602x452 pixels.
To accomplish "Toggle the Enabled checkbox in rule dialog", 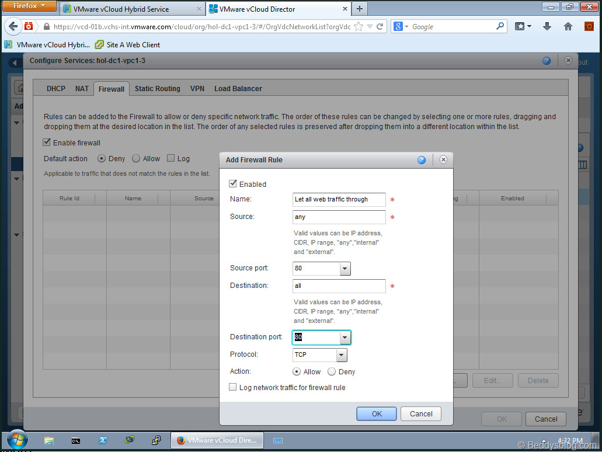I will (232, 183).
